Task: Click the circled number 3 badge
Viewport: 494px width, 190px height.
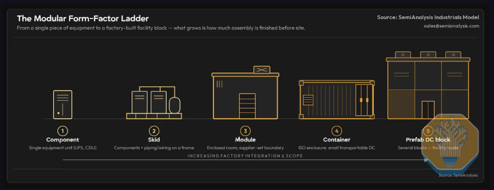Action: pos(246,131)
